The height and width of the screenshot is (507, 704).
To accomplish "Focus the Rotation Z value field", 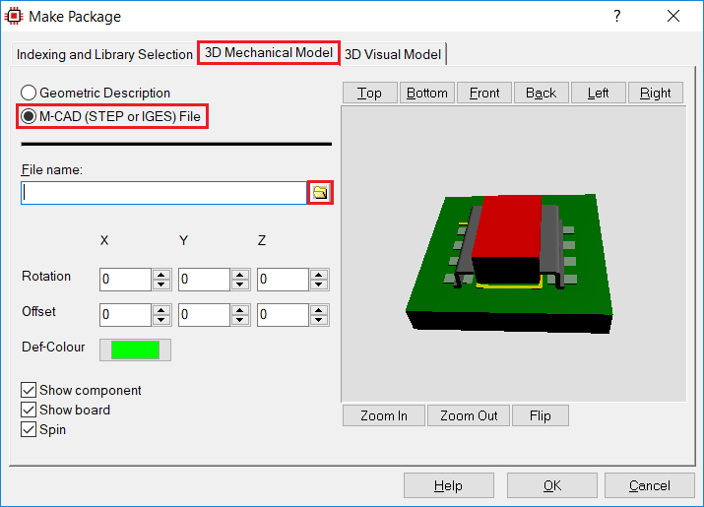I will pyautogui.click(x=283, y=280).
